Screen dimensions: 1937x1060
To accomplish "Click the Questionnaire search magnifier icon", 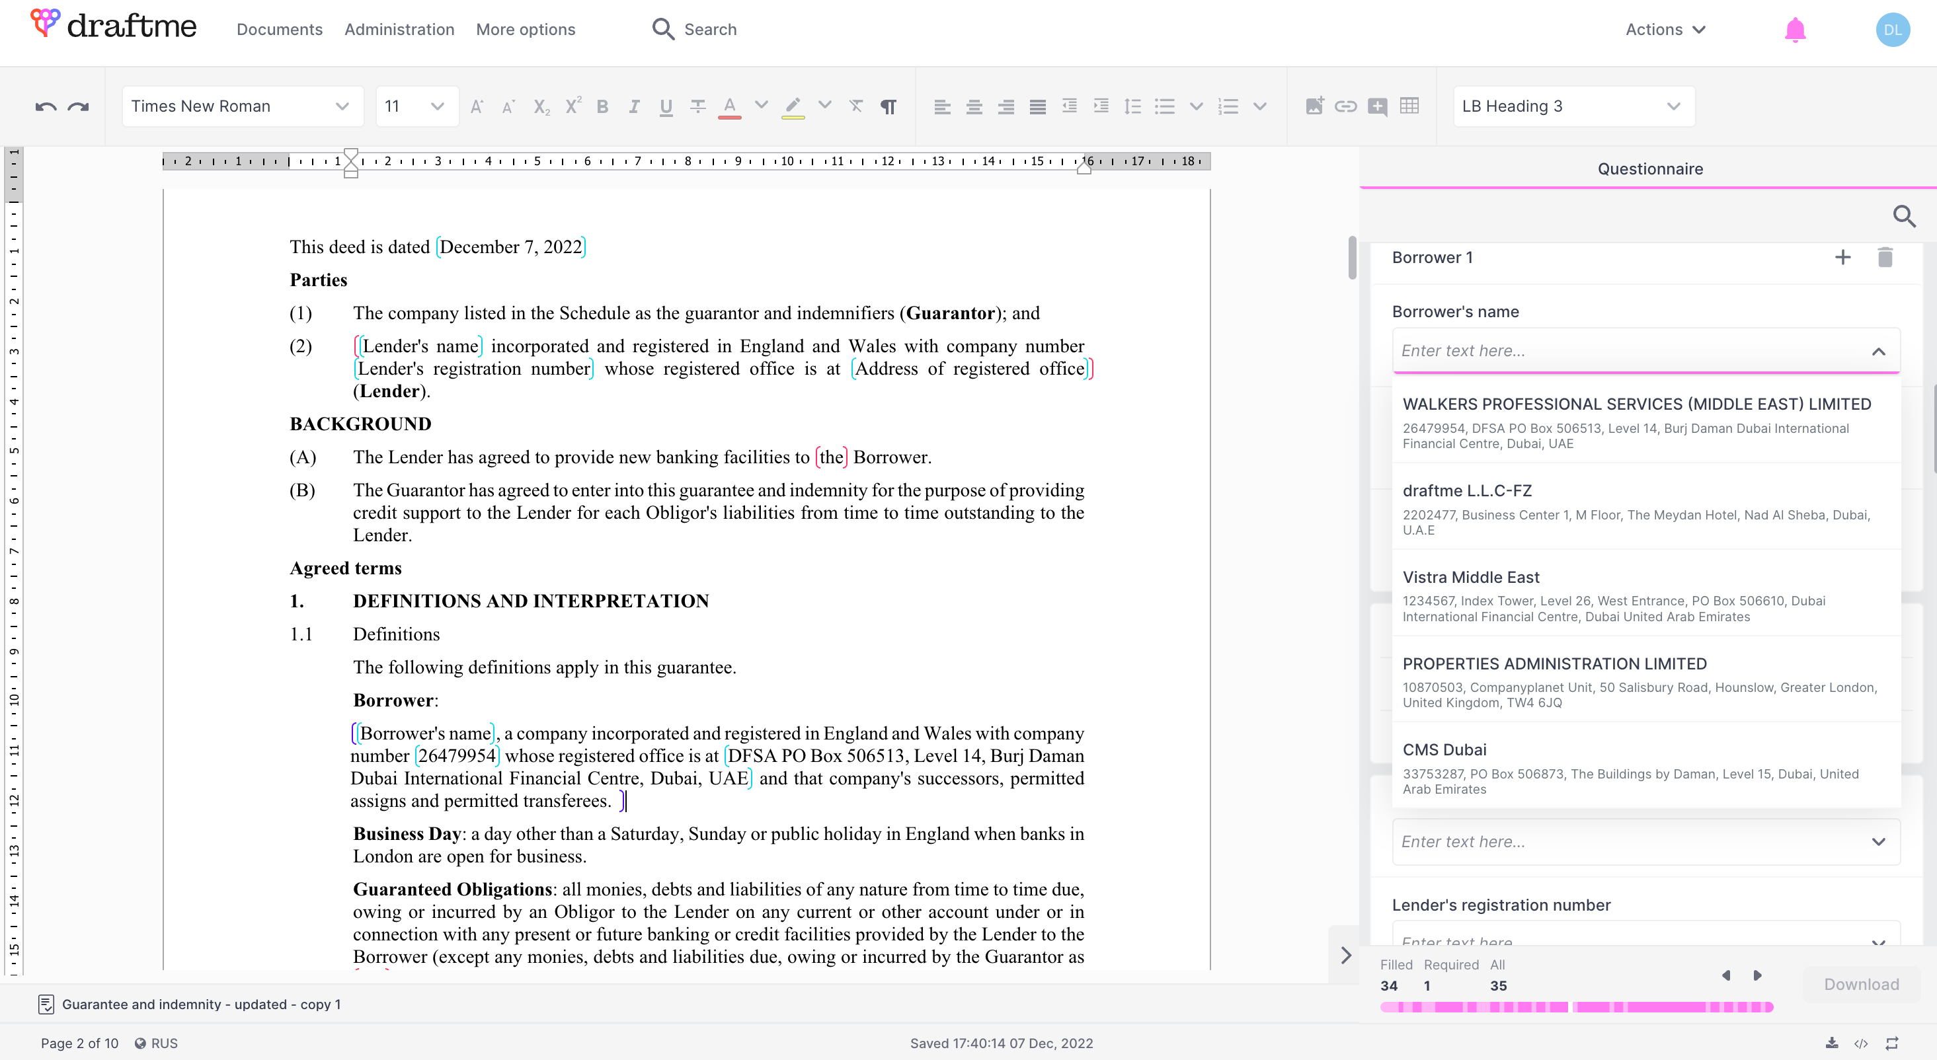I will click(x=1903, y=217).
